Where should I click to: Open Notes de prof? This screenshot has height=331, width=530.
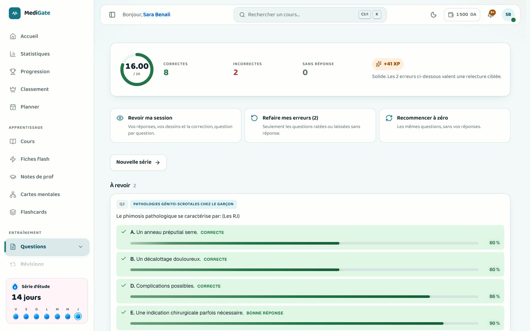pos(47,177)
